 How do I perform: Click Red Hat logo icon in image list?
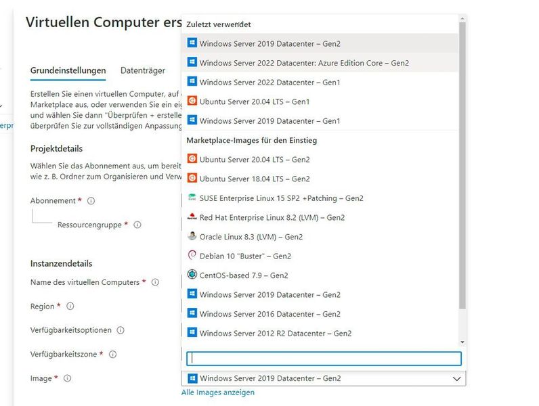point(192,217)
